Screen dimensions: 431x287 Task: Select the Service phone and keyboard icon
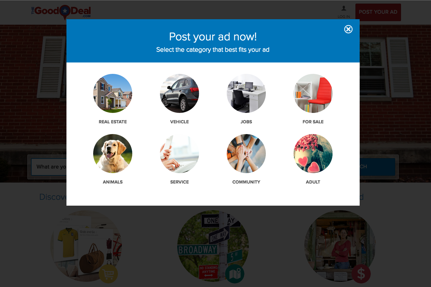(x=180, y=154)
